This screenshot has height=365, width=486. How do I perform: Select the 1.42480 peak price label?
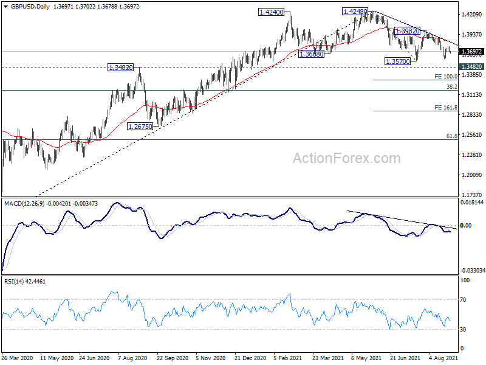pyautogui.click(x=355, y=12)
